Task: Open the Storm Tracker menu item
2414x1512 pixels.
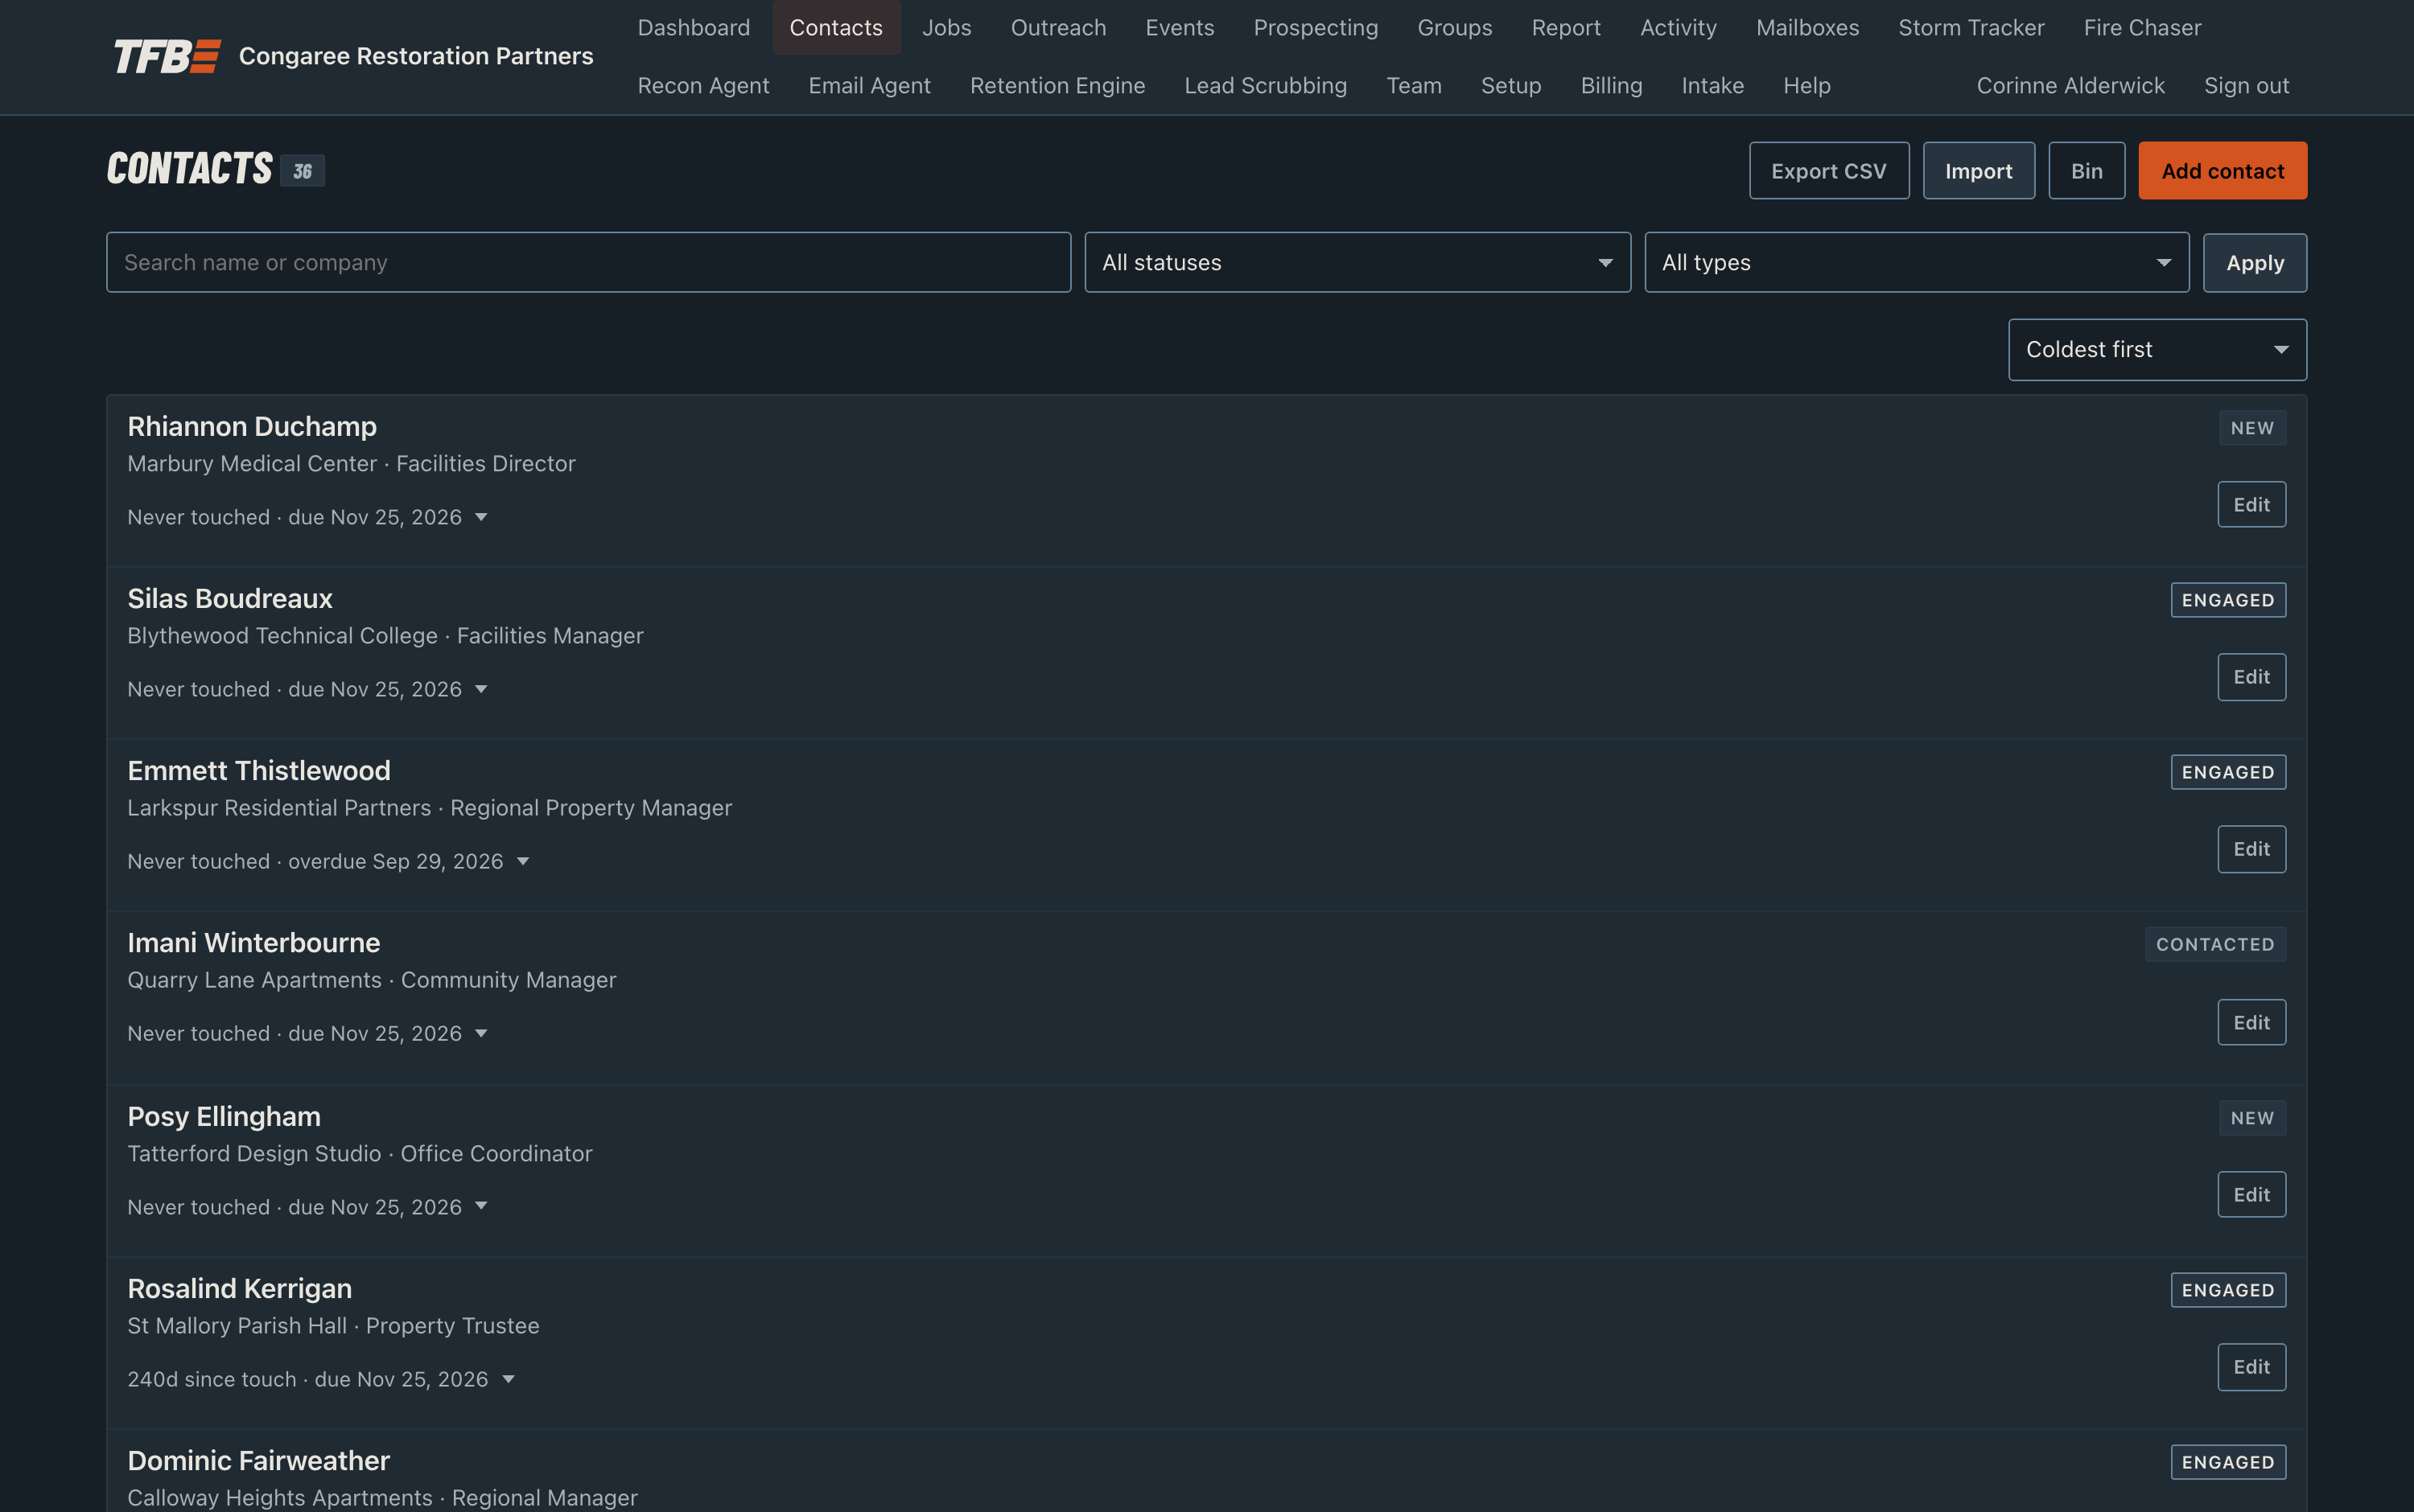Action: [x=1971, y=28]
